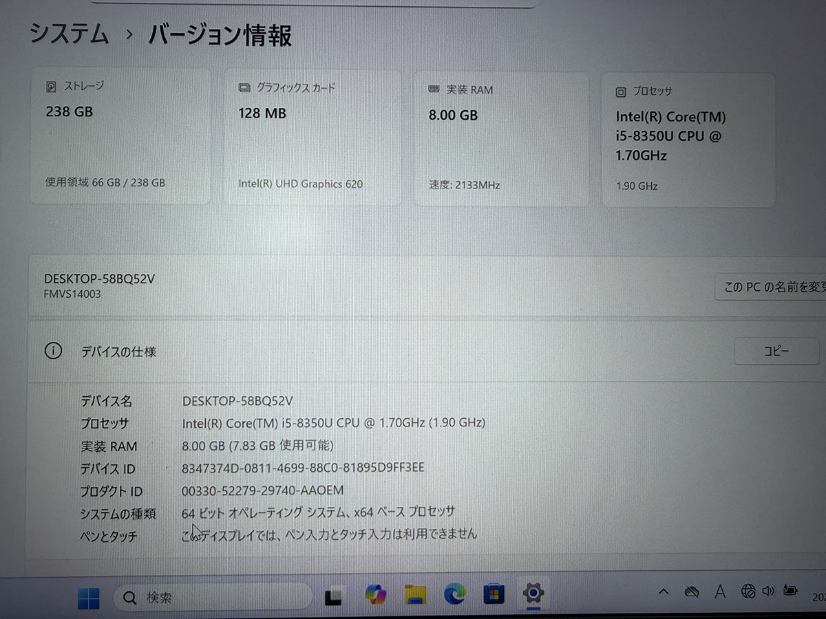Open File Explorer from the taskbar
The width and height of the screenshot is (826, 619).
click(x=415, y=594)
